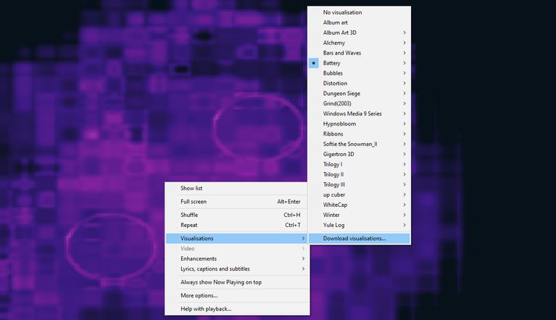
Task: Click Download visualisations link
Action: (354, 238)
